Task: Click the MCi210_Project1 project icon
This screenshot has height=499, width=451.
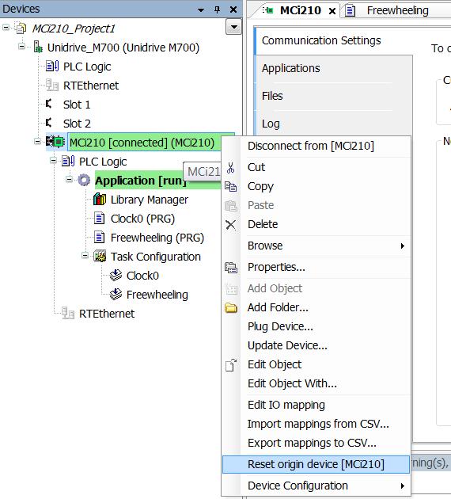Action: [21, 29]
